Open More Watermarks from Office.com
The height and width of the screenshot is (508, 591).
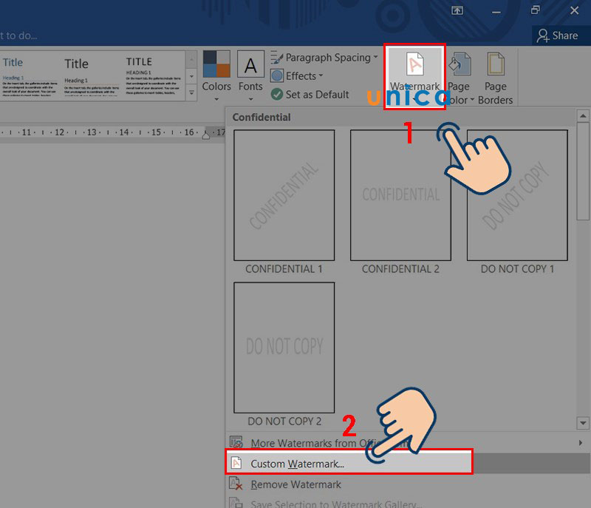(310, 443)
